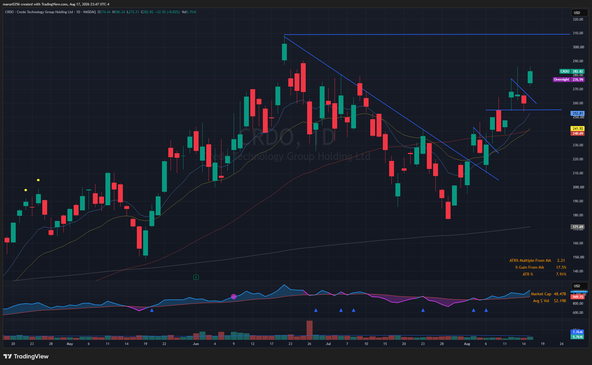Screen dimensions: 592x365
Task: Click the higher yellow dot marker
Action: (38, 180)
